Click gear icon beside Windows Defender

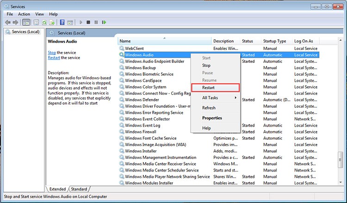click(122, 99)
